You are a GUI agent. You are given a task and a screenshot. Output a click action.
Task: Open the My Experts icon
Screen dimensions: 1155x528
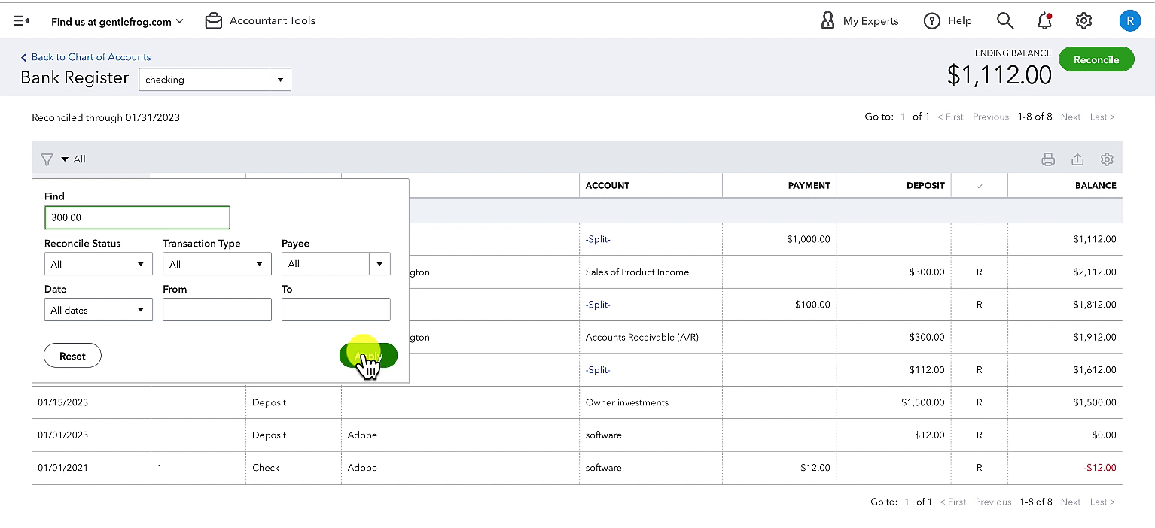[827, 21]
